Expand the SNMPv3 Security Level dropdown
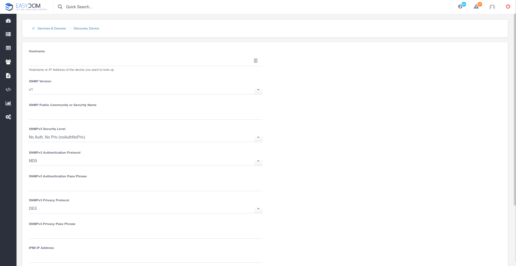516x266 pixels. pyautogui.click(x=146, y=137)
